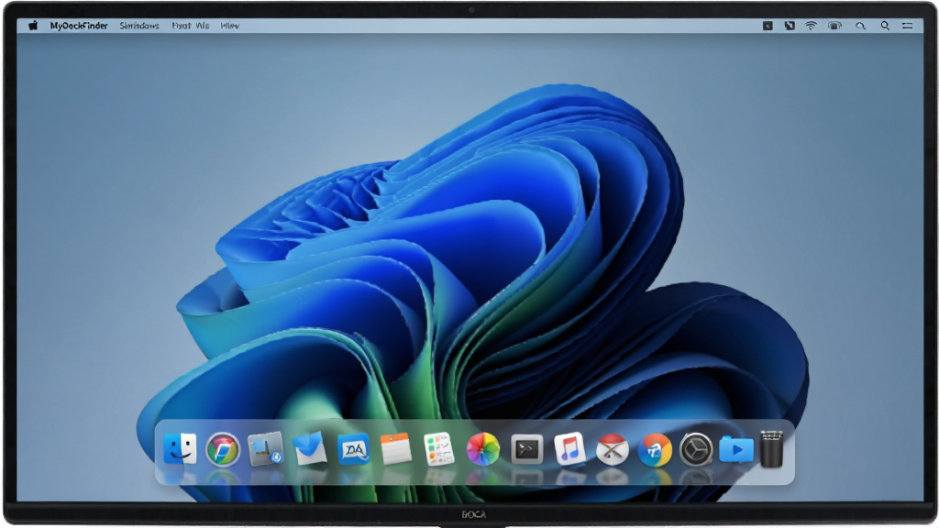Launch the Music app from dock

pos(569,449)
